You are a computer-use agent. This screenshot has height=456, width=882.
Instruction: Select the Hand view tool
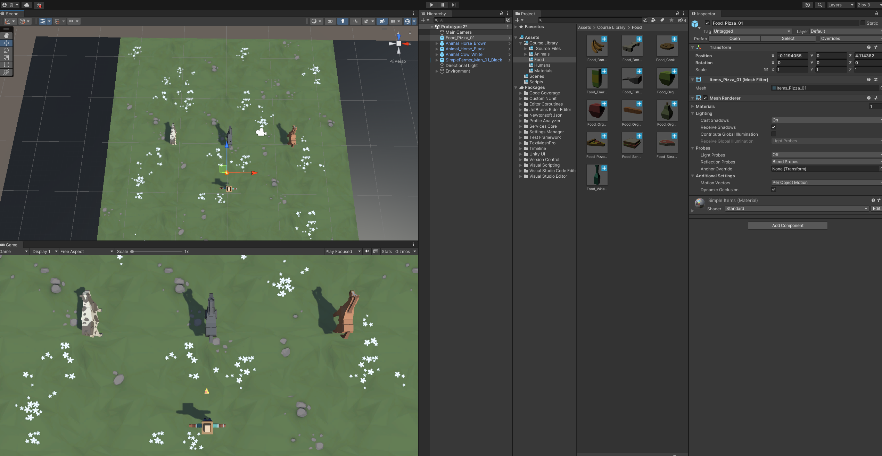(6, 36)
